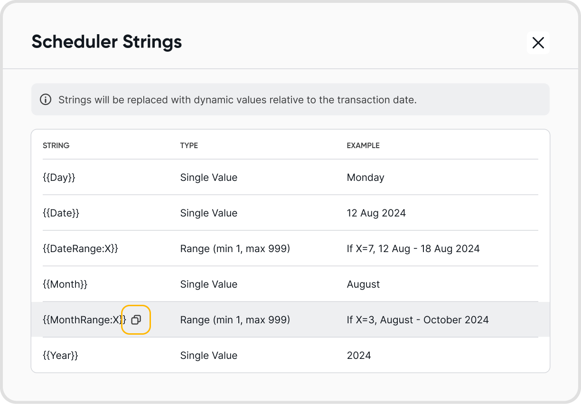Click the {{DateRange:X}} string
The image size is (581, 404).
[x=80, y=249]
